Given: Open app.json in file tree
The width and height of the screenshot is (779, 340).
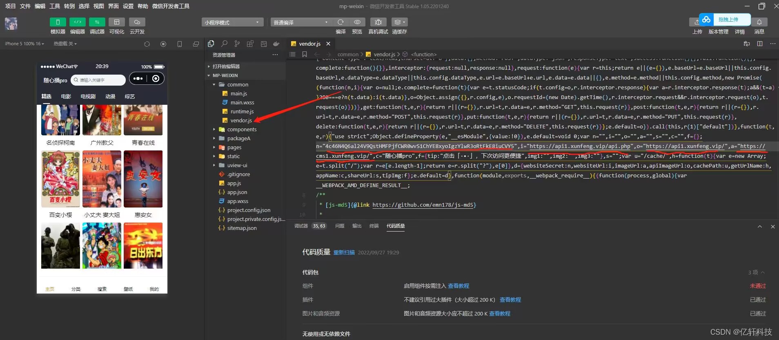Looking at the screenshot, I should tap(237, 192).
